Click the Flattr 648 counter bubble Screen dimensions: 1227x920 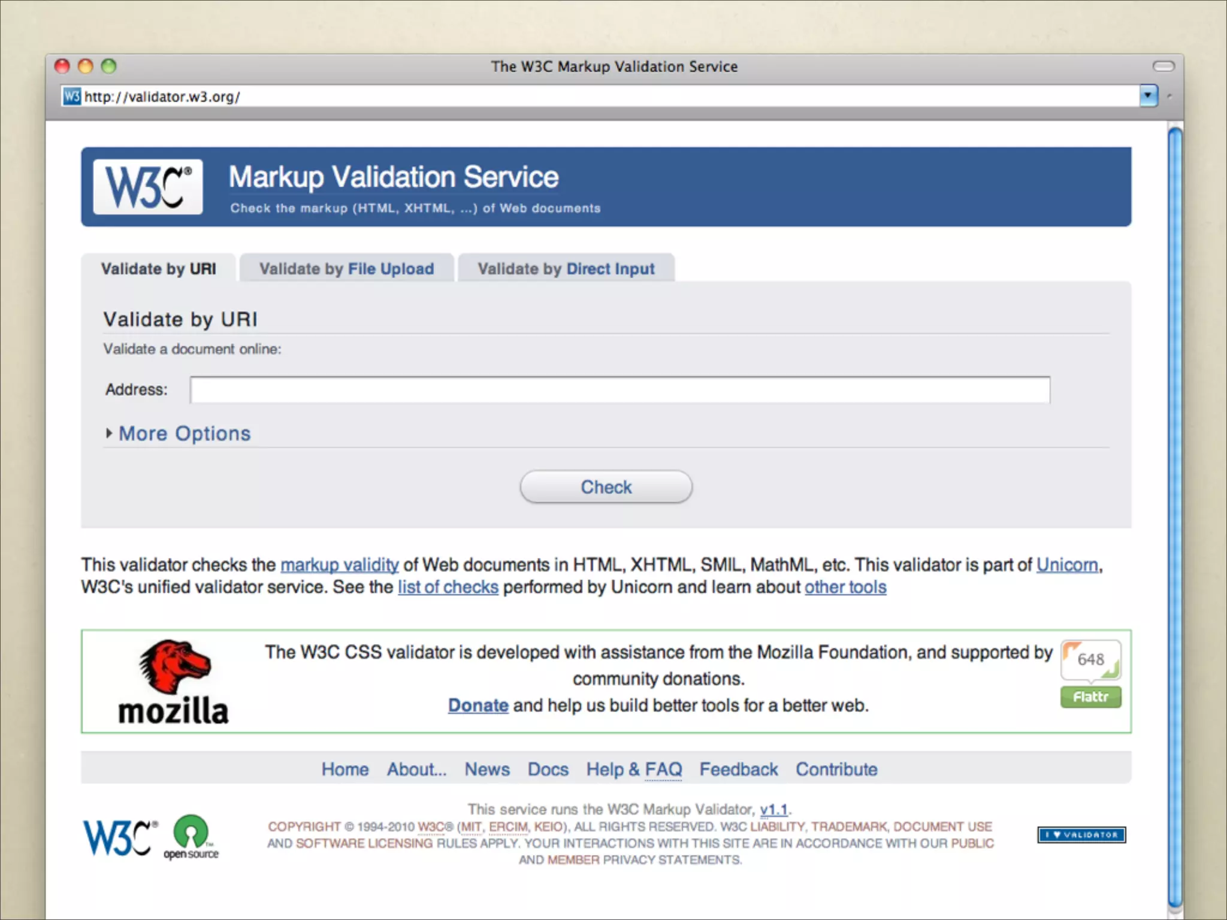(x=1090, y=659)
